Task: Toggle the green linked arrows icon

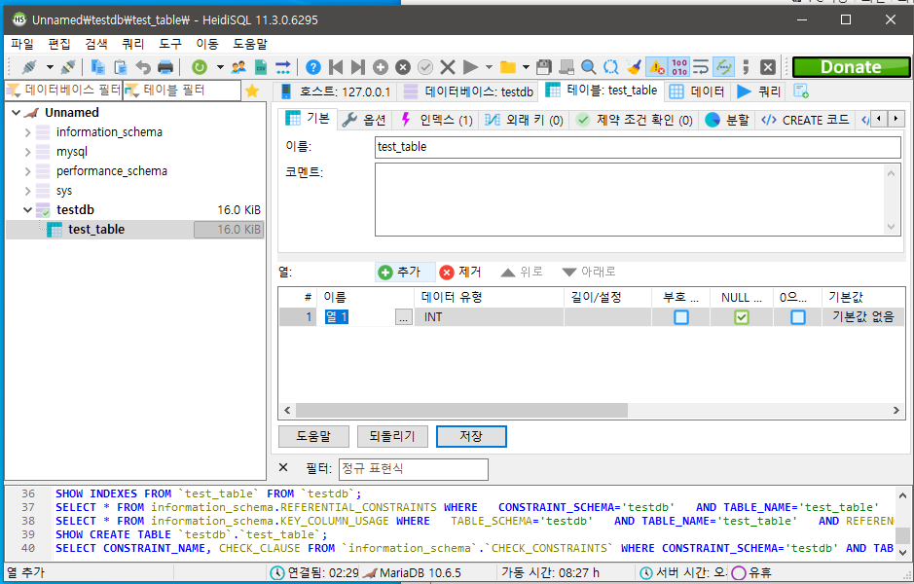Action: (x=724, y=67)
